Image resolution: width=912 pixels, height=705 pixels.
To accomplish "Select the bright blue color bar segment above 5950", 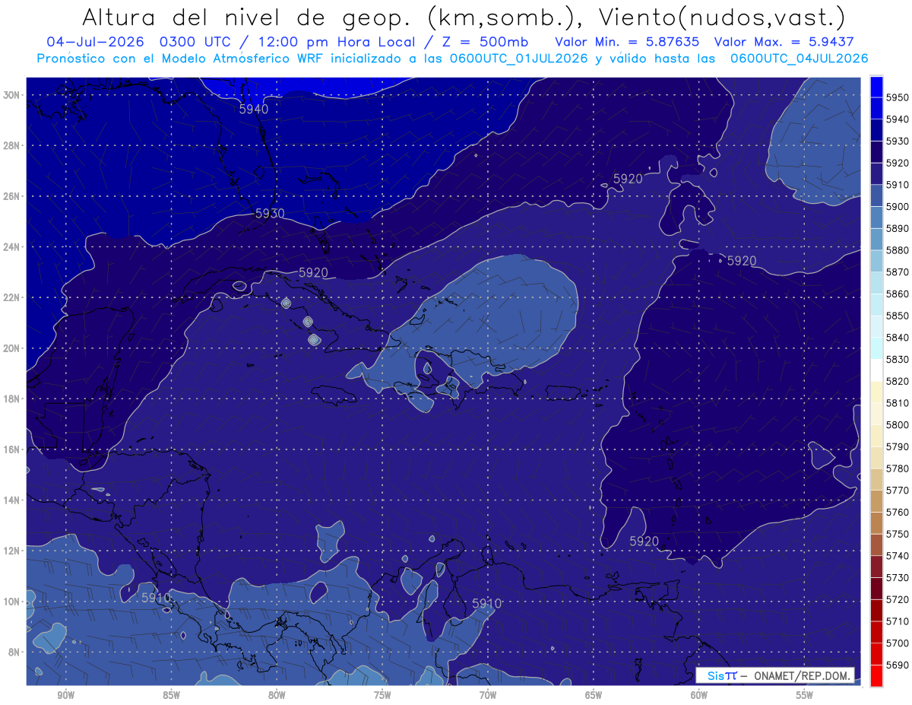I will (876, 87).
